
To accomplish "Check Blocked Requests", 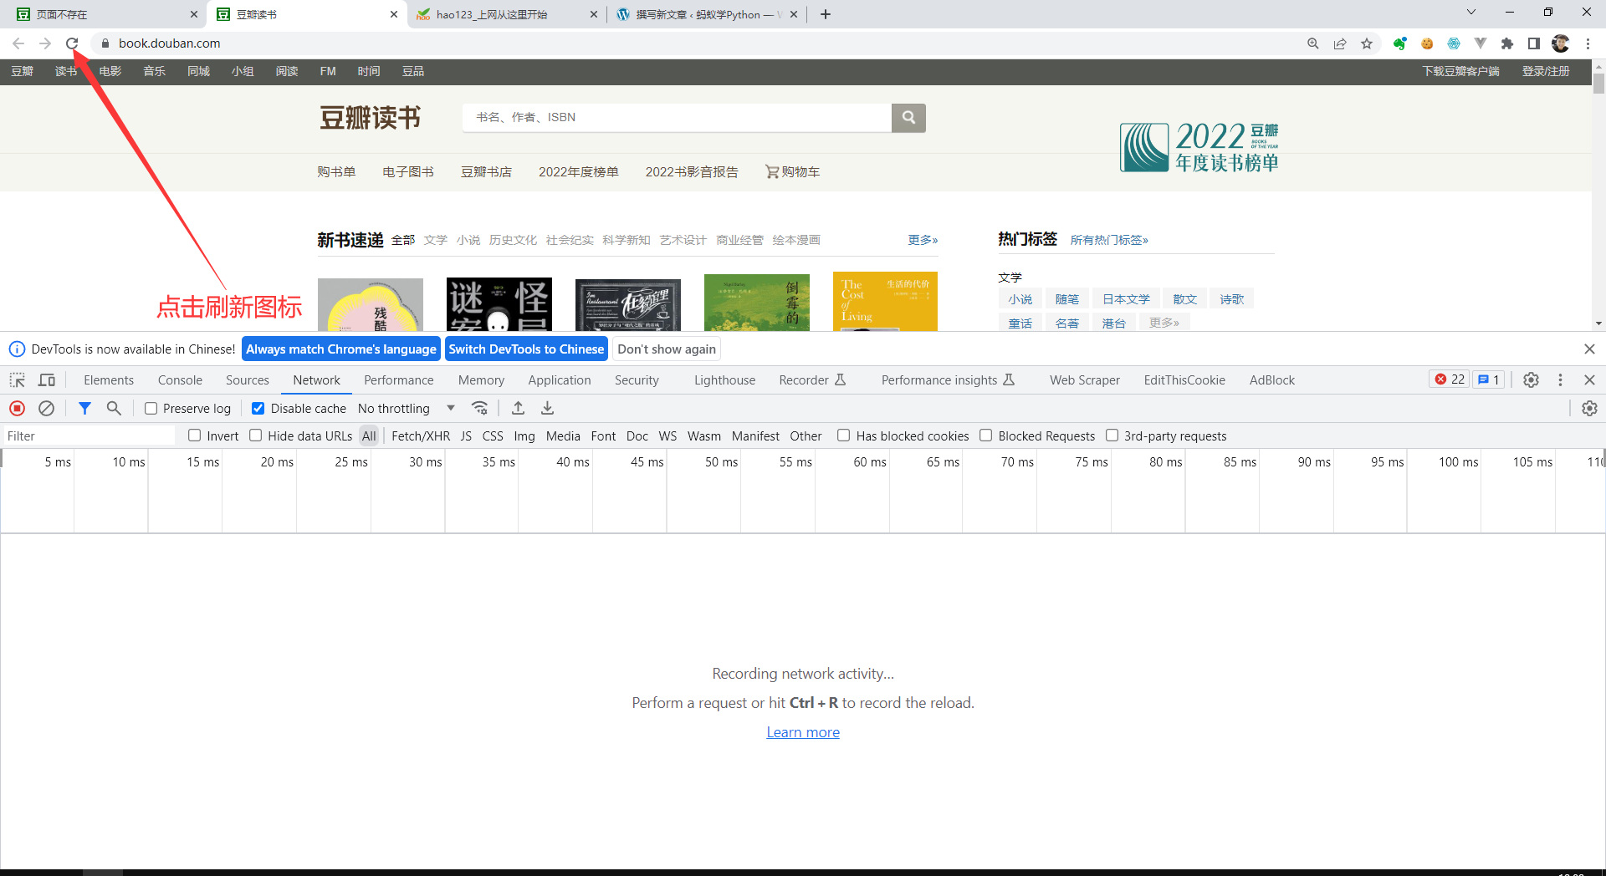I will 986,435.
